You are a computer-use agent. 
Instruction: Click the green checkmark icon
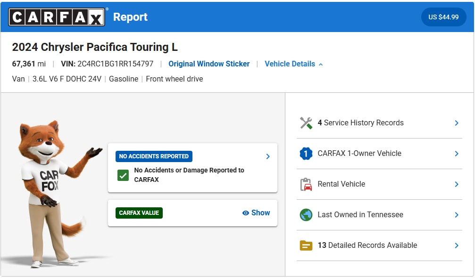point(123,175)
